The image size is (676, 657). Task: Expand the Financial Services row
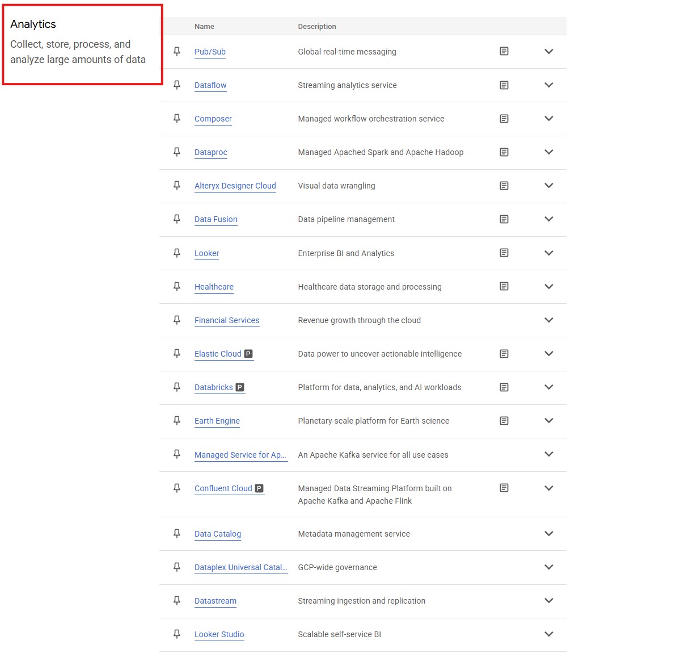point(548,320)
